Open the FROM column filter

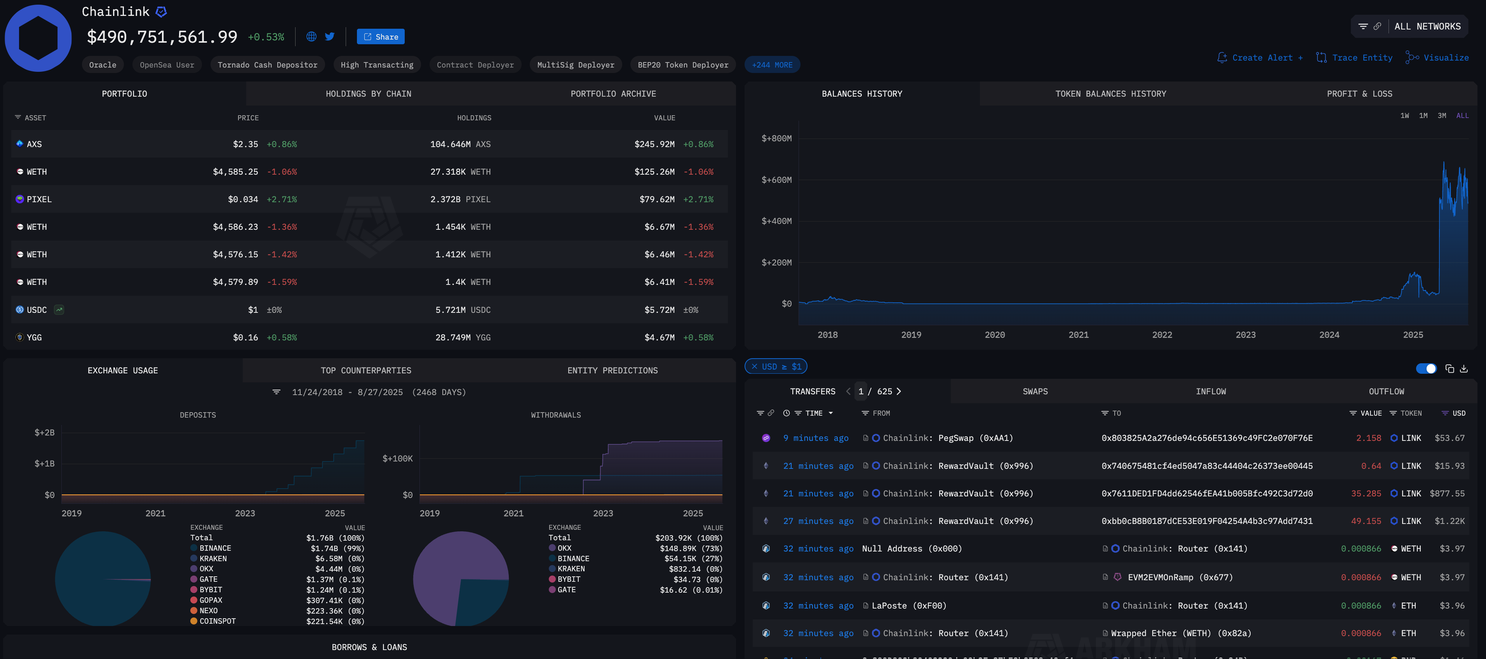click(865, 413)
